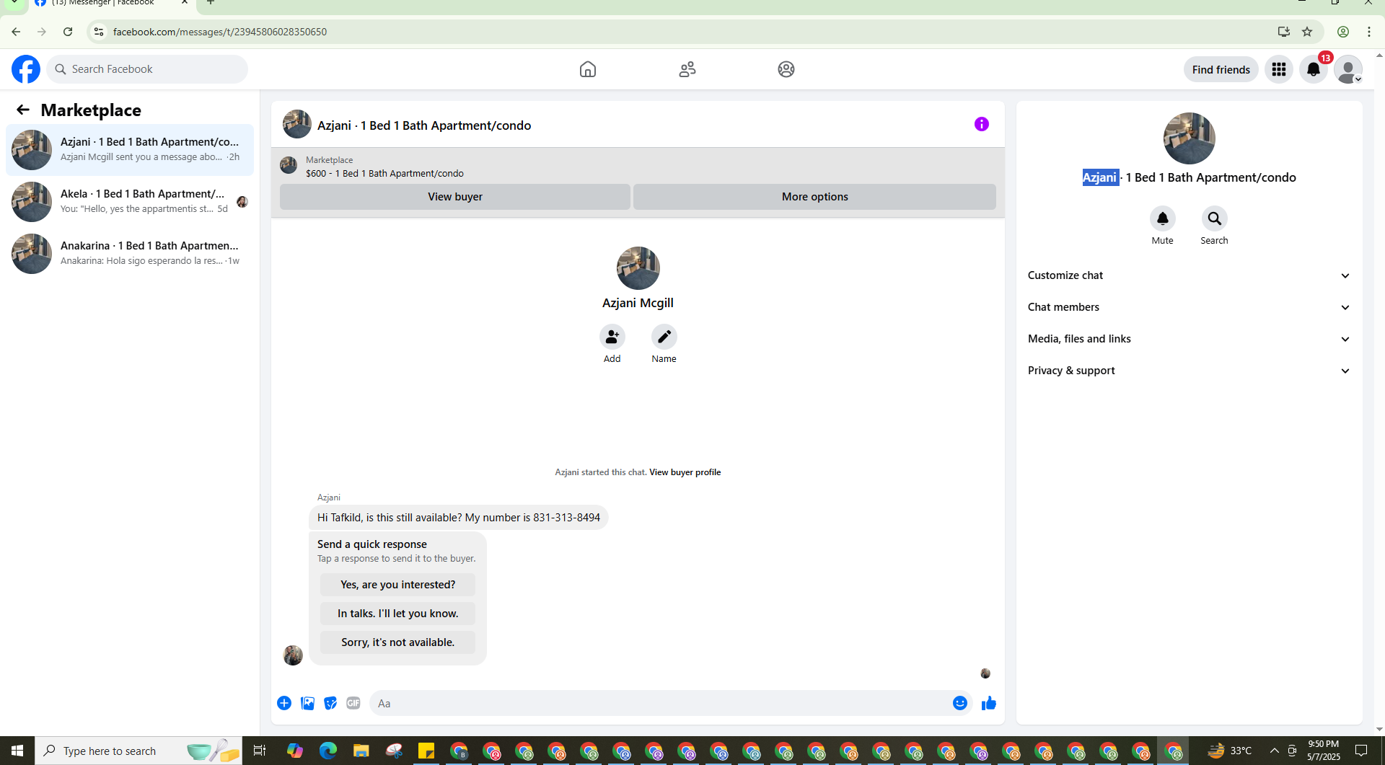Install app icon in address bar
The image size is (1385, 765).
coord(1284,32)
